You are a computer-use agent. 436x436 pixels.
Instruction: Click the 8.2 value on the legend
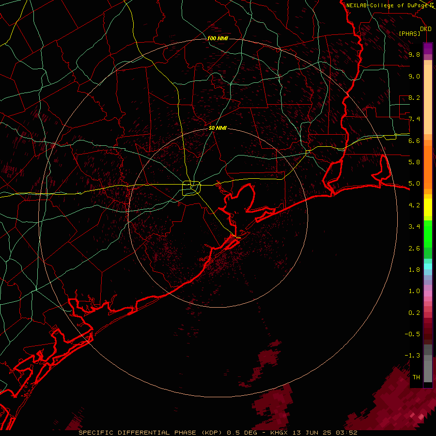414,98
